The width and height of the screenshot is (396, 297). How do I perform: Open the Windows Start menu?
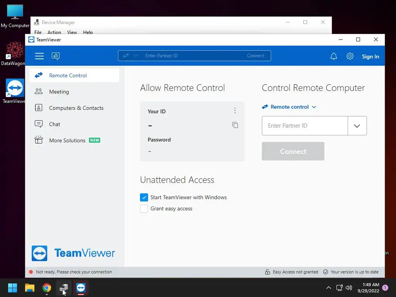pos(12,288)
